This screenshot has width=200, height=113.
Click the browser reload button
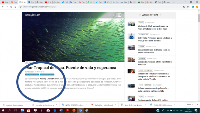pyautogui.click(x=11, y=7)
